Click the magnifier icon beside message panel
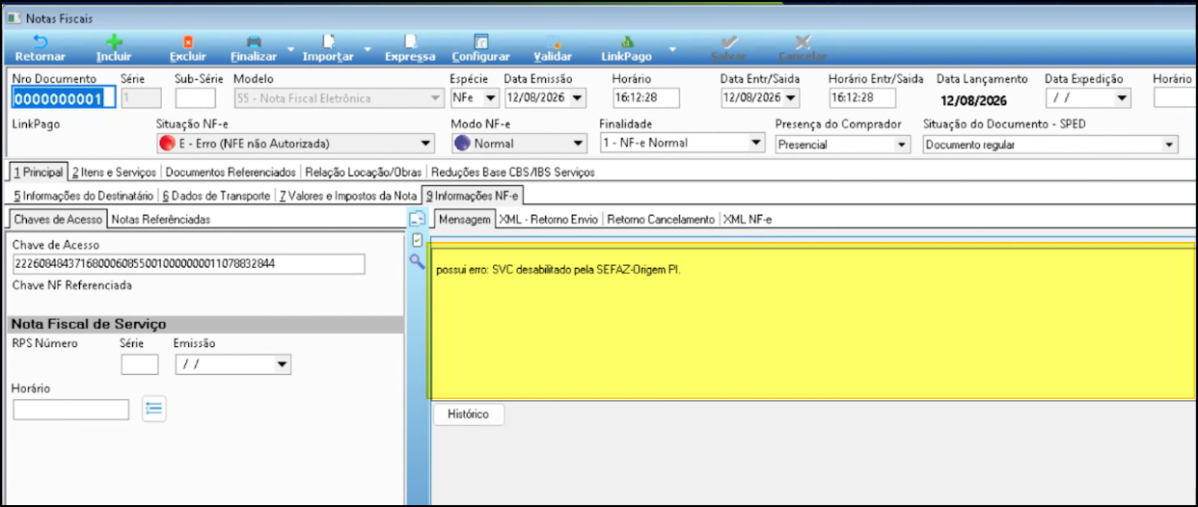The height and width of the screenshot is (507, 1198). [x=416, y=260]
